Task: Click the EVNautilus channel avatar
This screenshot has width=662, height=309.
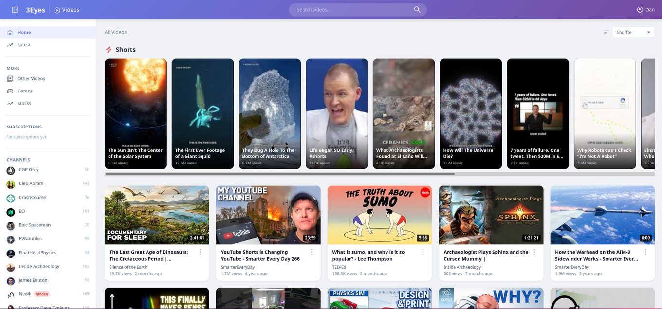Action: coord(11,239)
